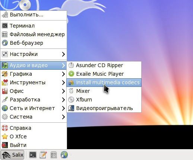Click the drawer icon beside Файловый менеджер

5,34
